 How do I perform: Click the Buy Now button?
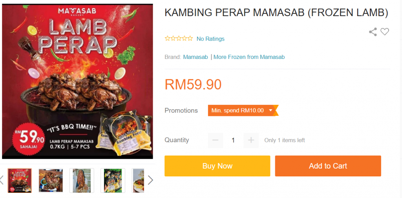(x=217, y=166)
